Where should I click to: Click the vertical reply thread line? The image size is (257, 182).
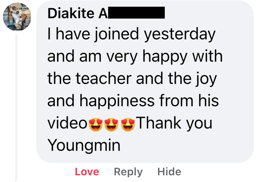16,108
